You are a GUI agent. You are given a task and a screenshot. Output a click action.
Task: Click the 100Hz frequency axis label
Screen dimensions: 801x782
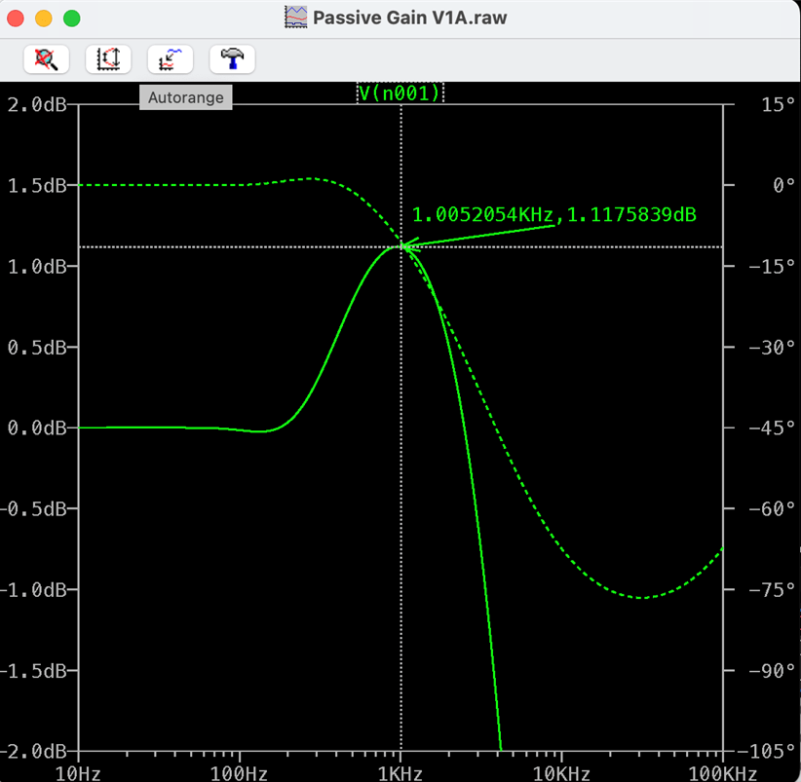pos(239,773)
